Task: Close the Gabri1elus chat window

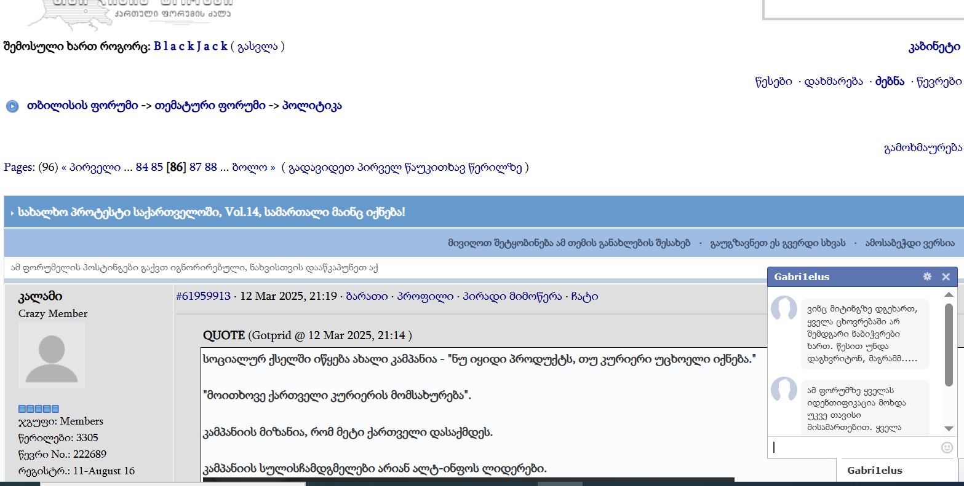Action: coord(946,277)
